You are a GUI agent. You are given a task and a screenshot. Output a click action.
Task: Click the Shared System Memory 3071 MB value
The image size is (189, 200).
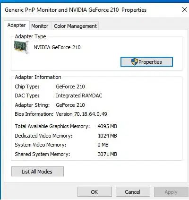click(x=107, y=154)
